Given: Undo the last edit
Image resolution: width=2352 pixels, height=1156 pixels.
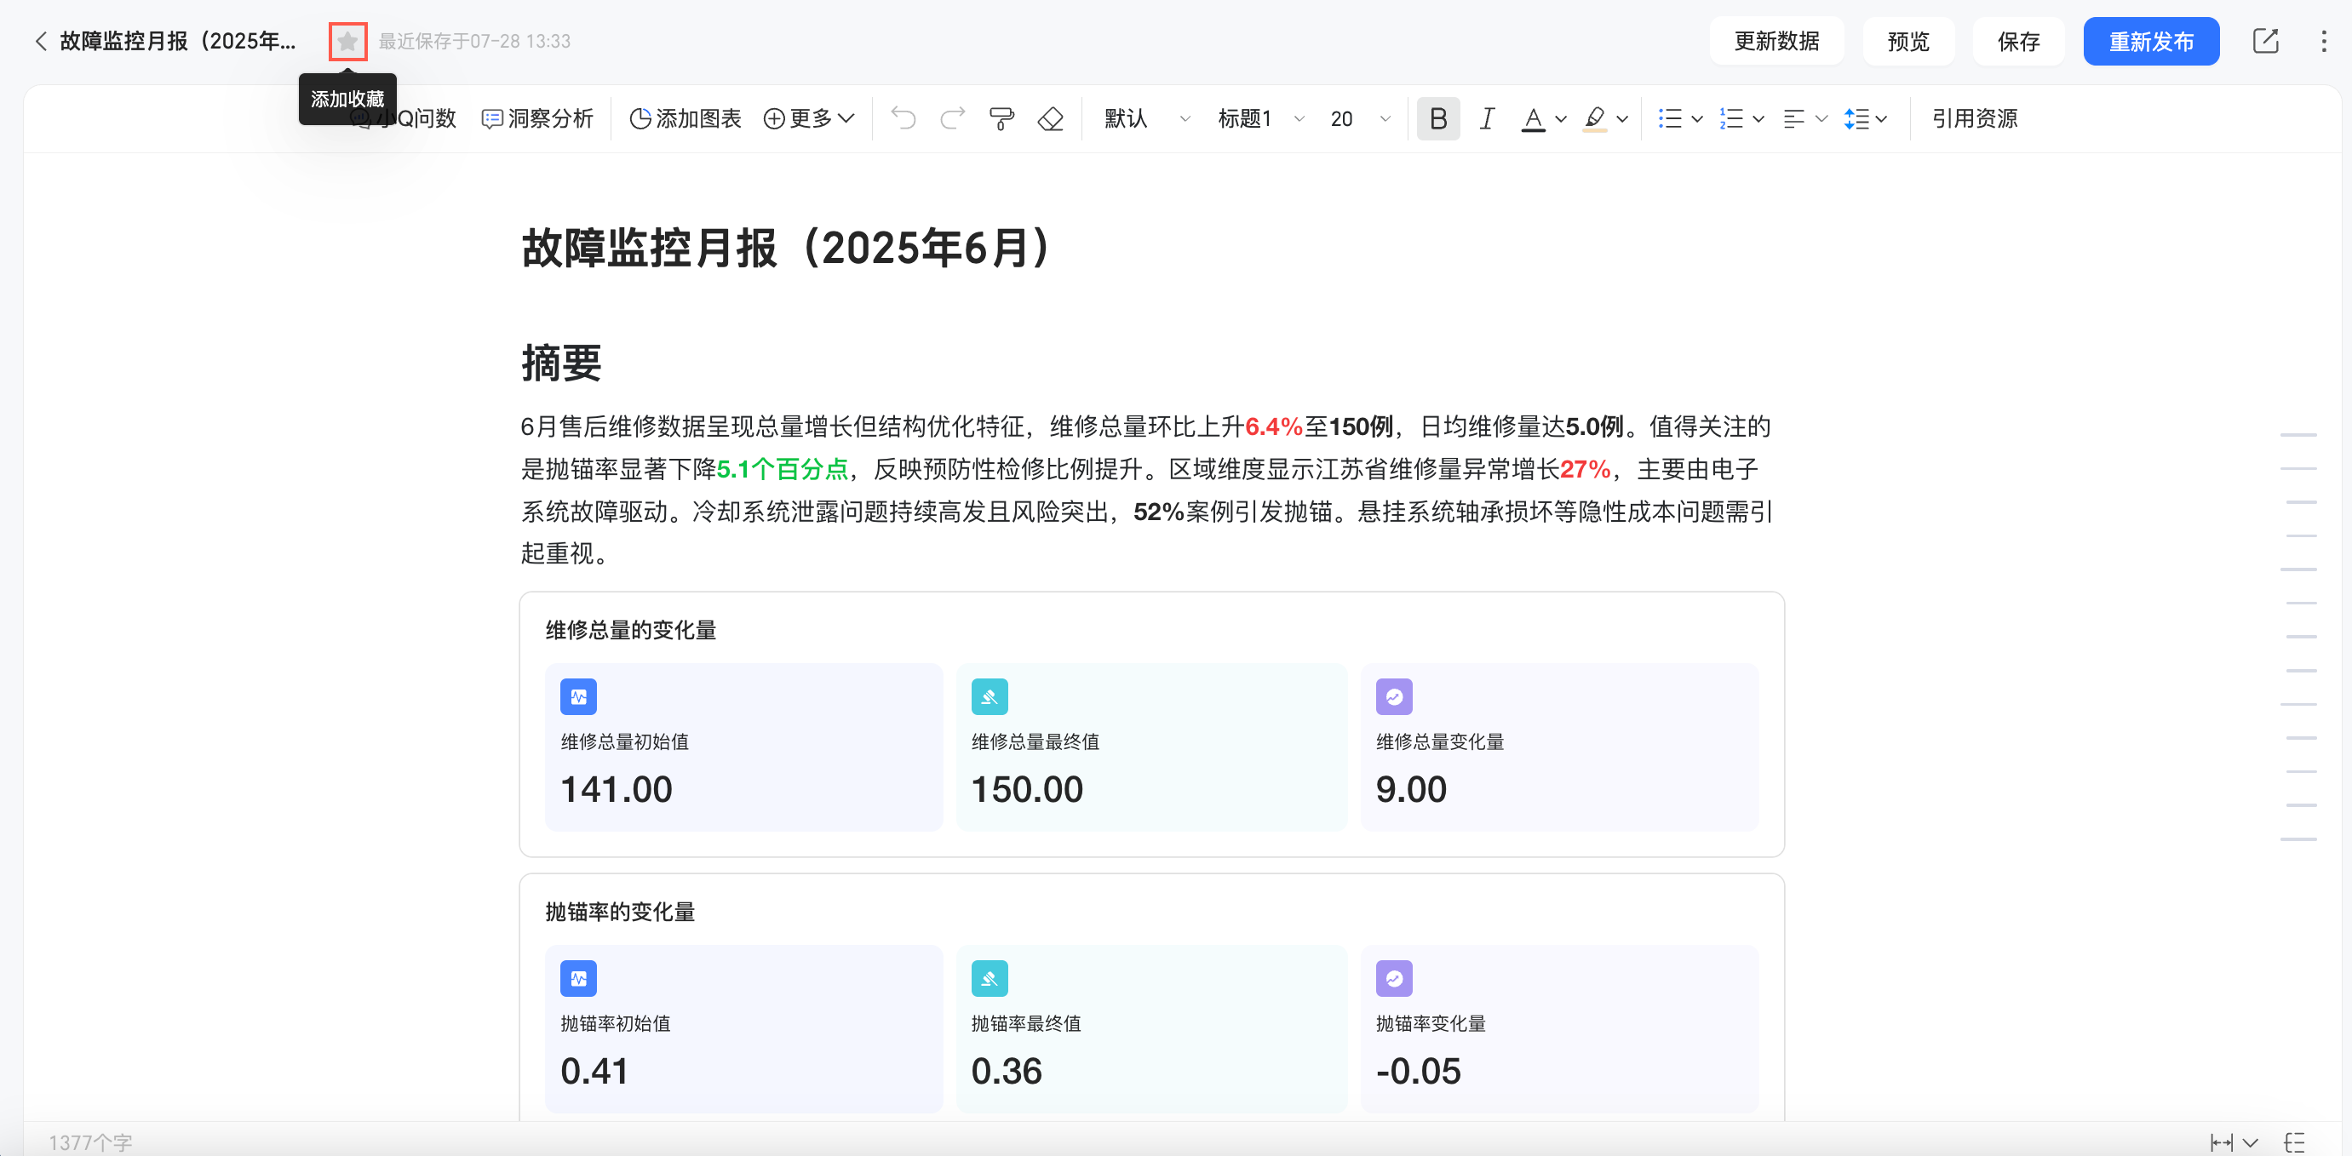Looking at the screenshot, I should tap(903, 118).
